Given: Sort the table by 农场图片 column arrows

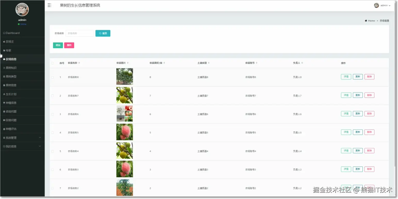Looking at the screenshot, I should (x=128, y=63).
